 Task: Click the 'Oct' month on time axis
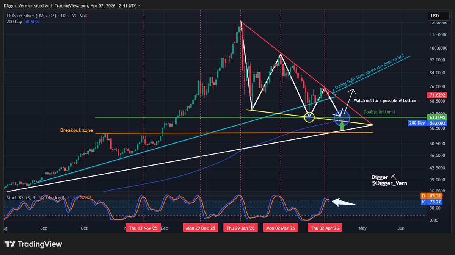pos(84,228)
